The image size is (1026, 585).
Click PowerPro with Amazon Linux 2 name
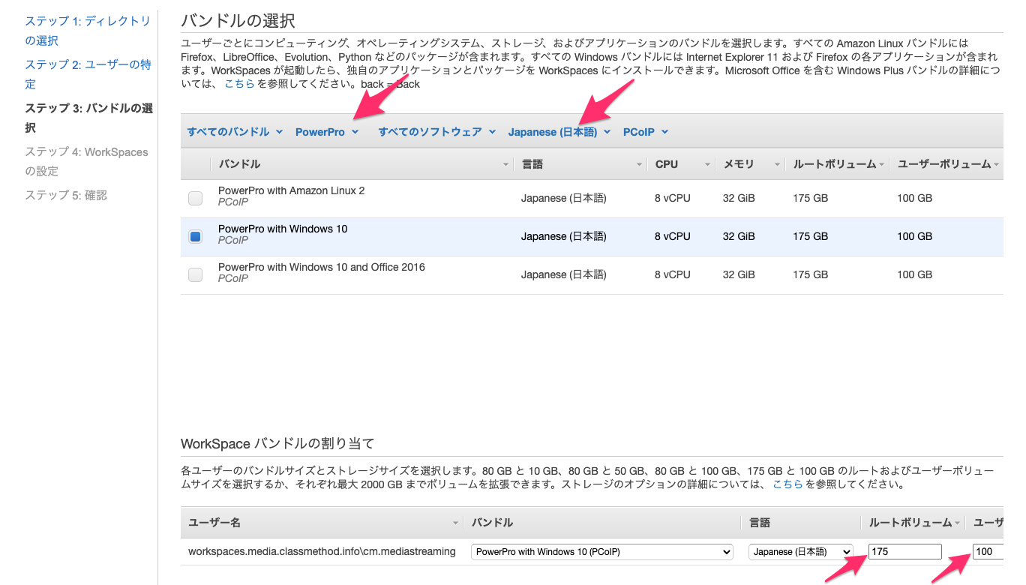[x=291, y=190]
